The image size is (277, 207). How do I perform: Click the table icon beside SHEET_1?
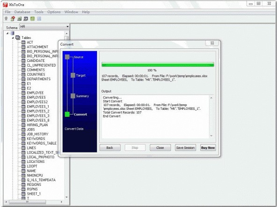23,194
